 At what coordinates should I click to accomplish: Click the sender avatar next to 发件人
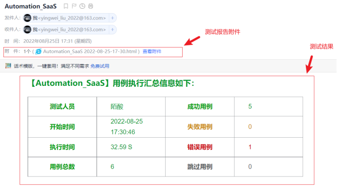click(x=27, y=18)
